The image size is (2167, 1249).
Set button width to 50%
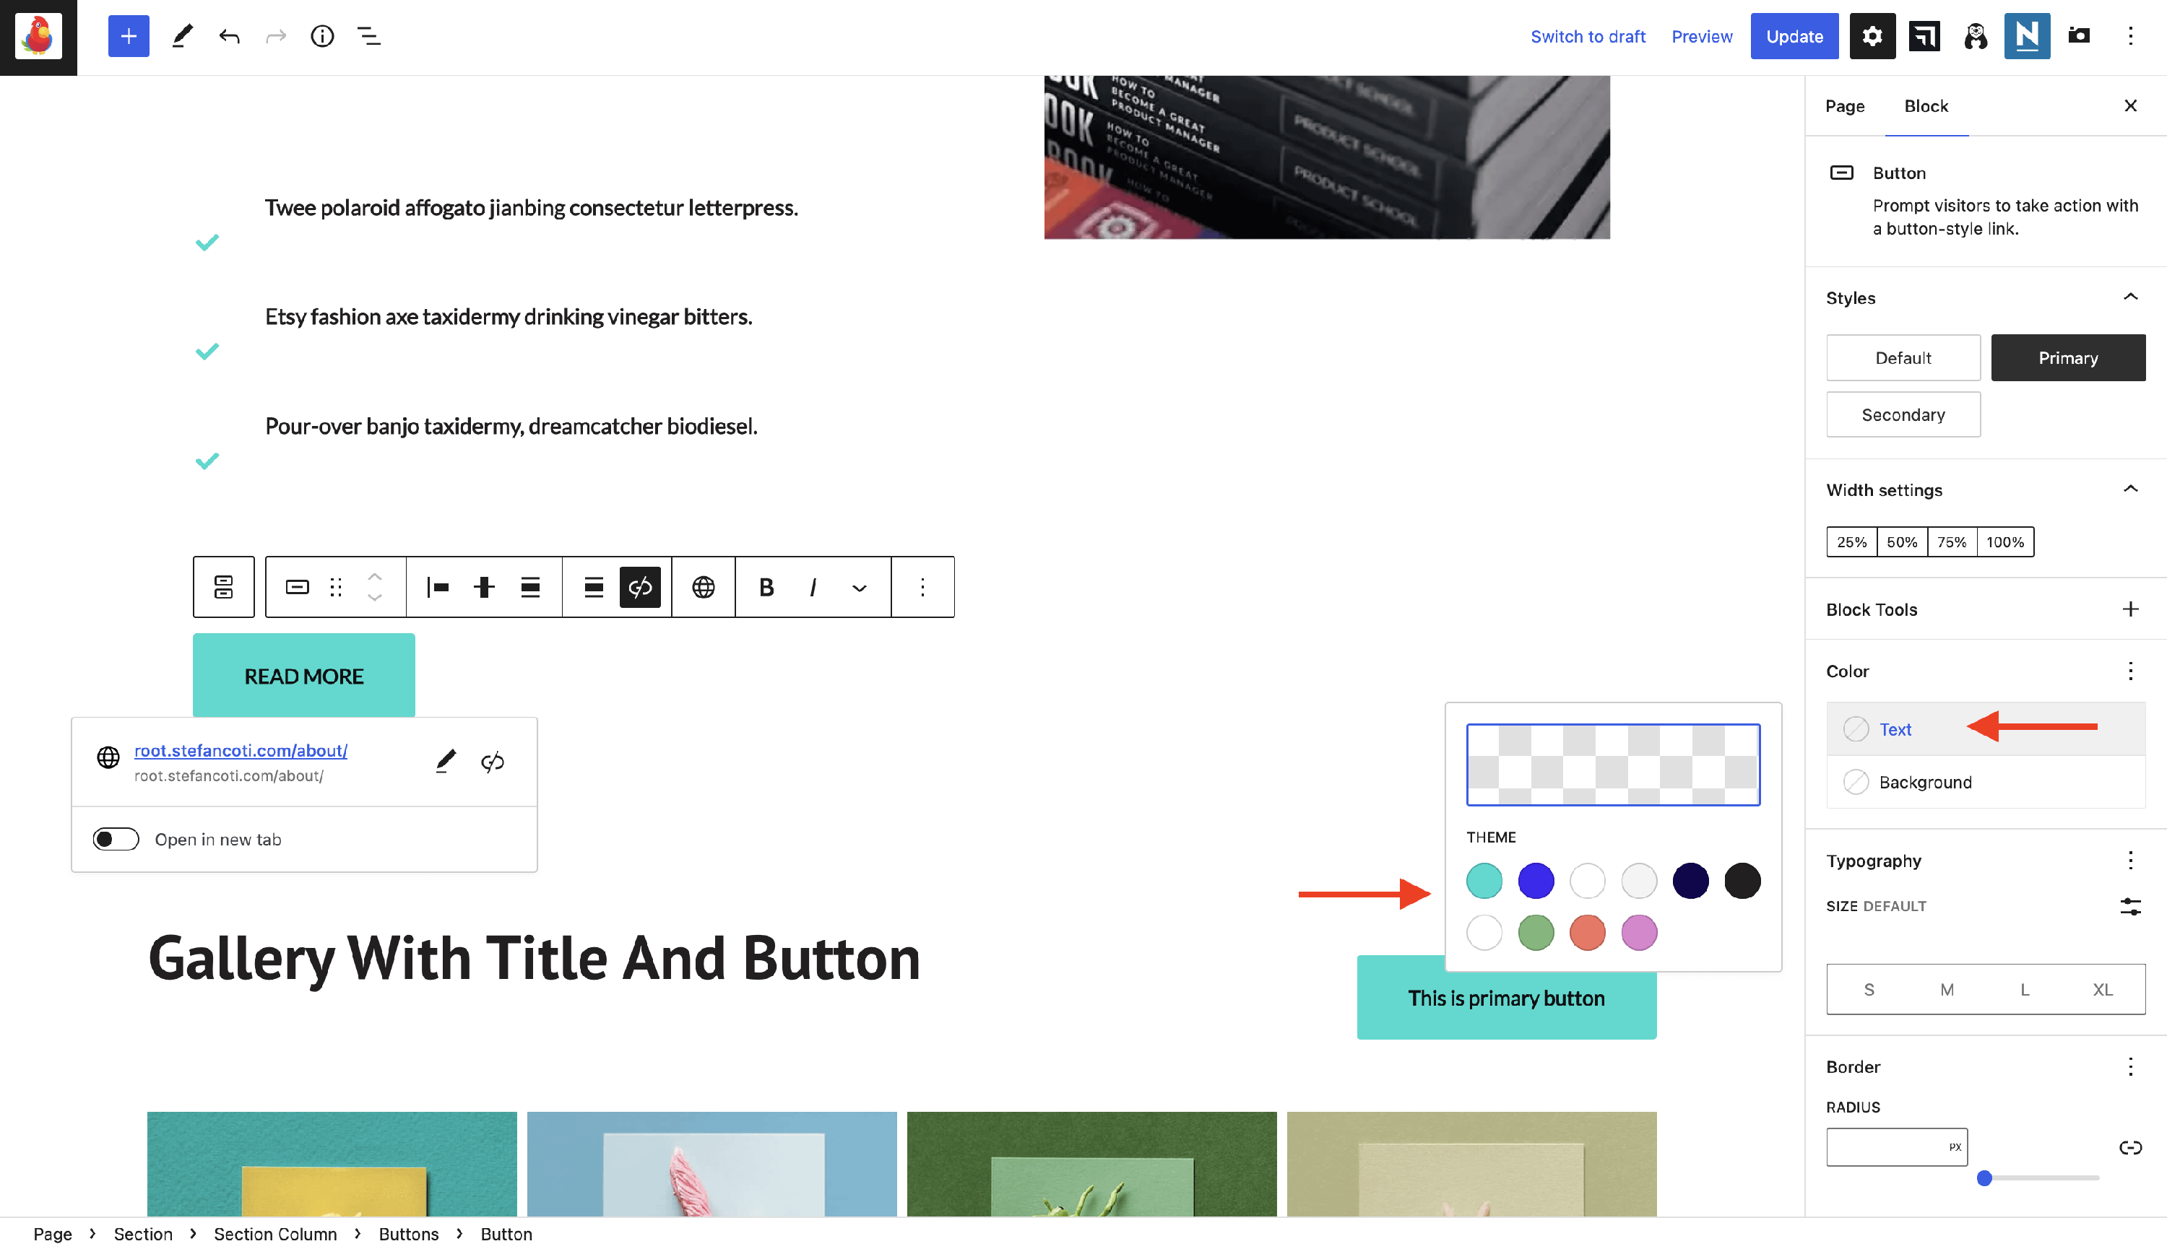(1901, 542)
